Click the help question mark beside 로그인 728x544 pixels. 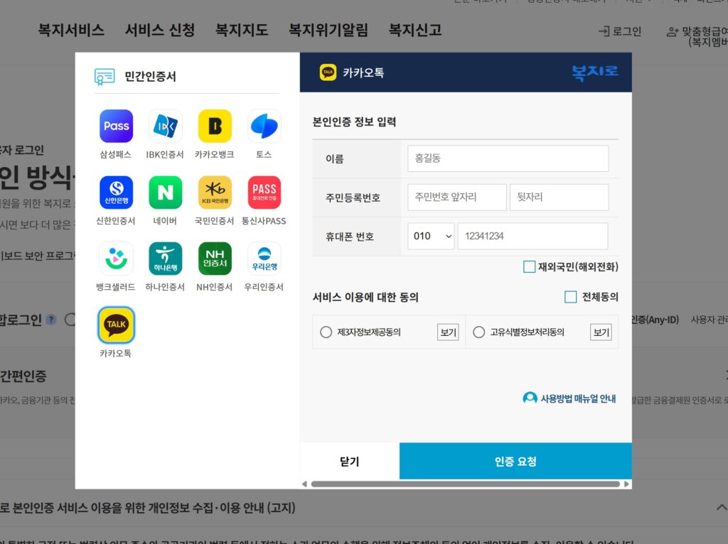pos(51,320)
